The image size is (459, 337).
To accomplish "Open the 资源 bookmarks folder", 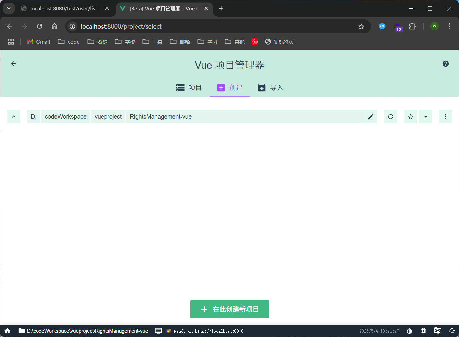I will (x=97, y=42).
